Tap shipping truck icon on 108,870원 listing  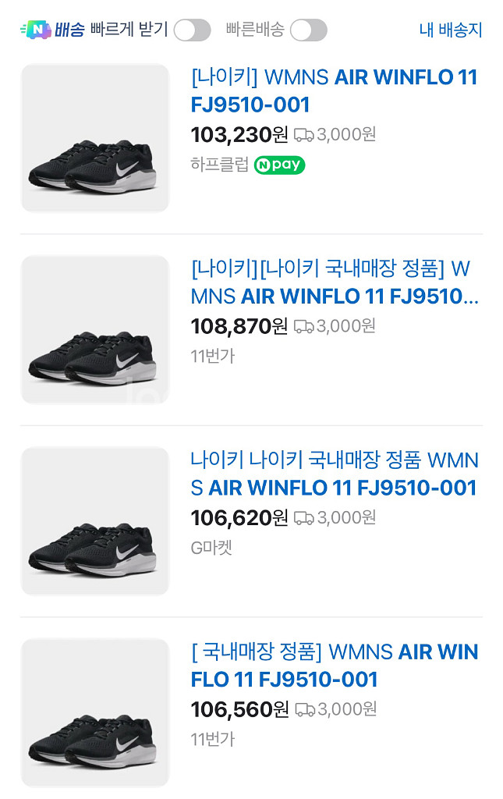pos(303,326)
